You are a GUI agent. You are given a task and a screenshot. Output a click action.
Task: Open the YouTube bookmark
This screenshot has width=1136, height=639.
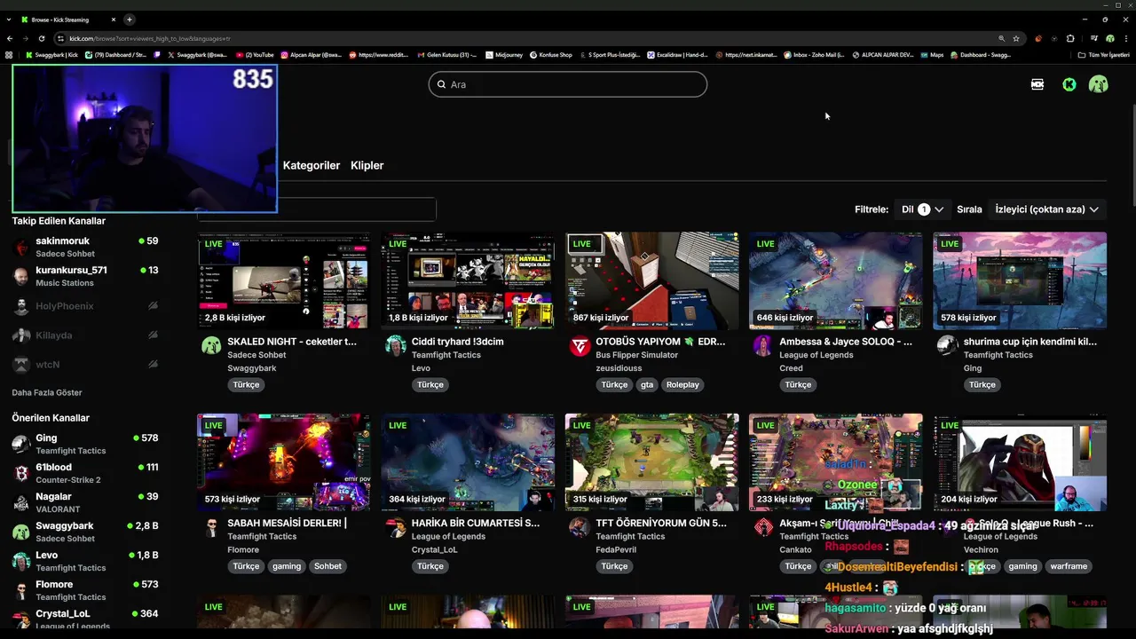point(256,55)
